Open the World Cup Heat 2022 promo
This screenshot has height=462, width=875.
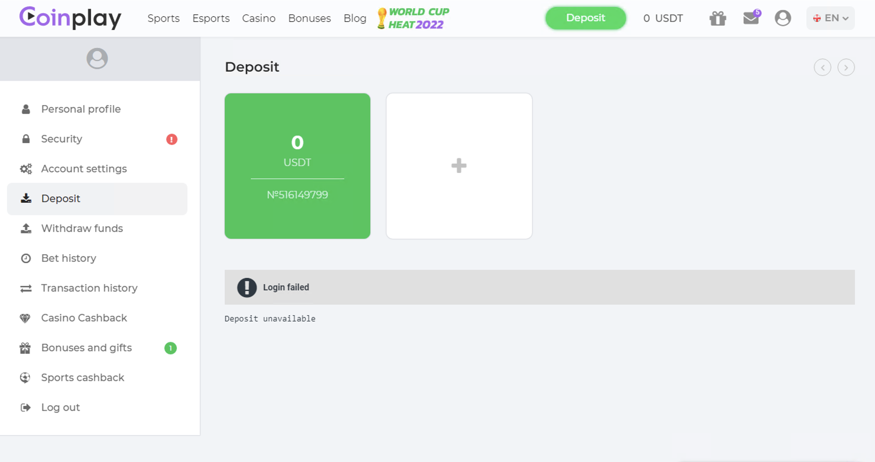point(413,18)
